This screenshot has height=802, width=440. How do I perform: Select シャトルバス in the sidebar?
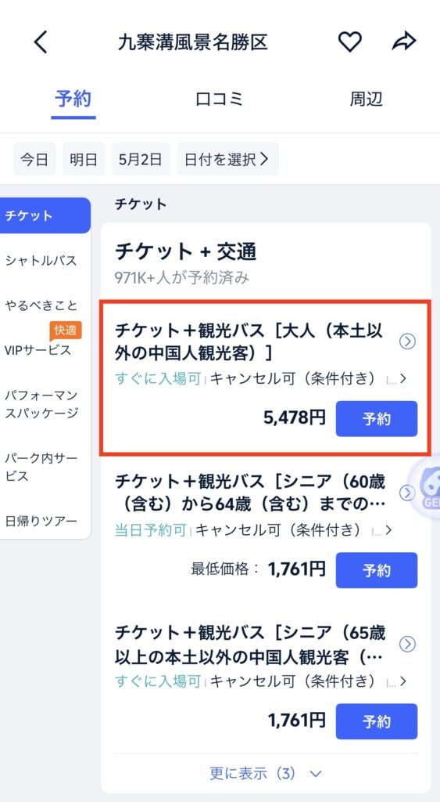coord(41,261)
